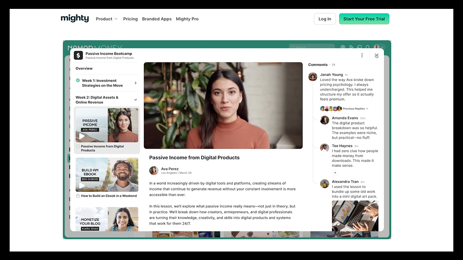
Task: Toggle the Week 1 completed checkmark
Action: click(78, 81)
